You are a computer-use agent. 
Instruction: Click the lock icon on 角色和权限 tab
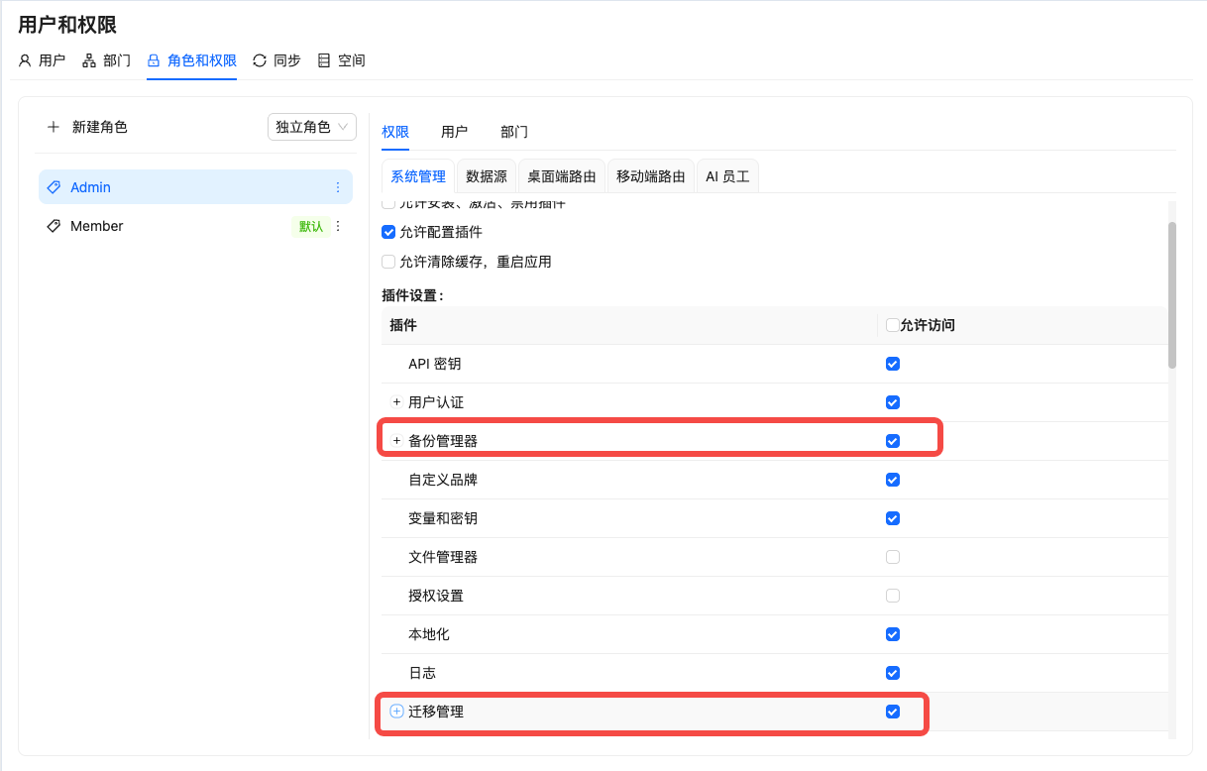pos(152,60)
